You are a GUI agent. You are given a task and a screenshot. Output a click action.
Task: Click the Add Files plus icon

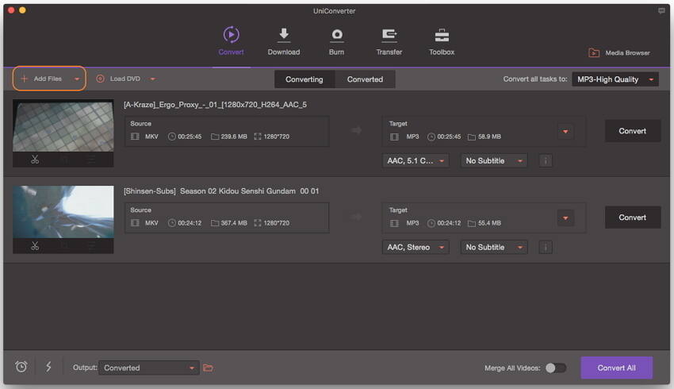click(24, 79)
